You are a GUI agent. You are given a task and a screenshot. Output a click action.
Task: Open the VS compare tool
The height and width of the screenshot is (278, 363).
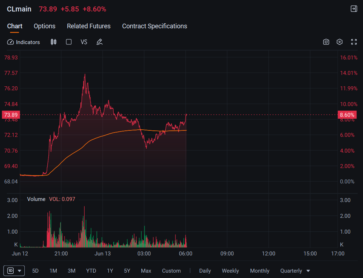(84, 42)
